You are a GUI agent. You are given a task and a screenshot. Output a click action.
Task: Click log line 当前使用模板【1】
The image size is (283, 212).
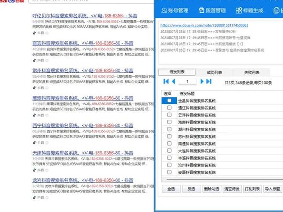click(202, 44)
